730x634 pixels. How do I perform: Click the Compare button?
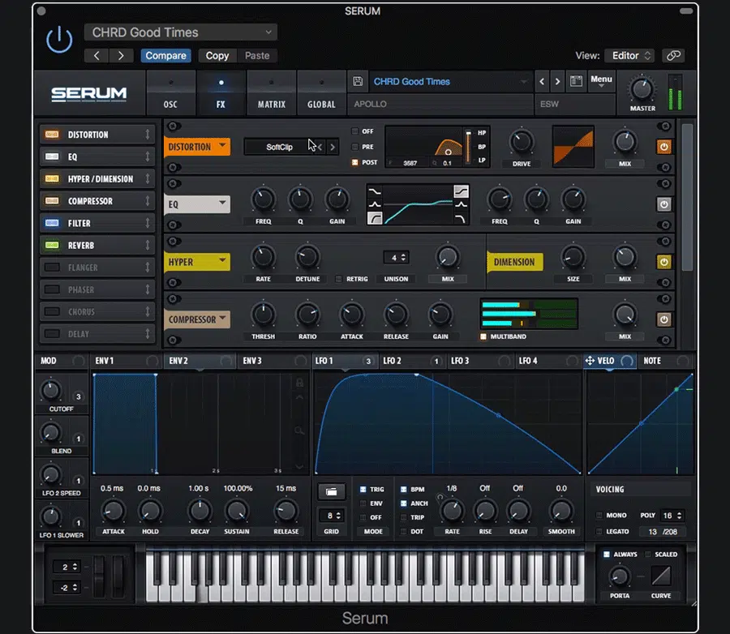coord(165,55)
